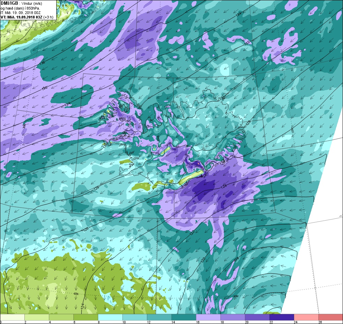Image resolution: width=343 pixels, height=324 pixels.
Task: Click the dark teal 14–16 m/s legend swatch
Action: (184, 317)
